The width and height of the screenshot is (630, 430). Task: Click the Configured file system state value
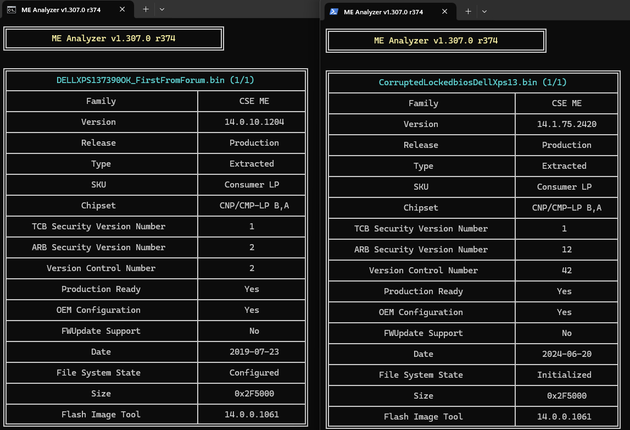click(254, 373)
